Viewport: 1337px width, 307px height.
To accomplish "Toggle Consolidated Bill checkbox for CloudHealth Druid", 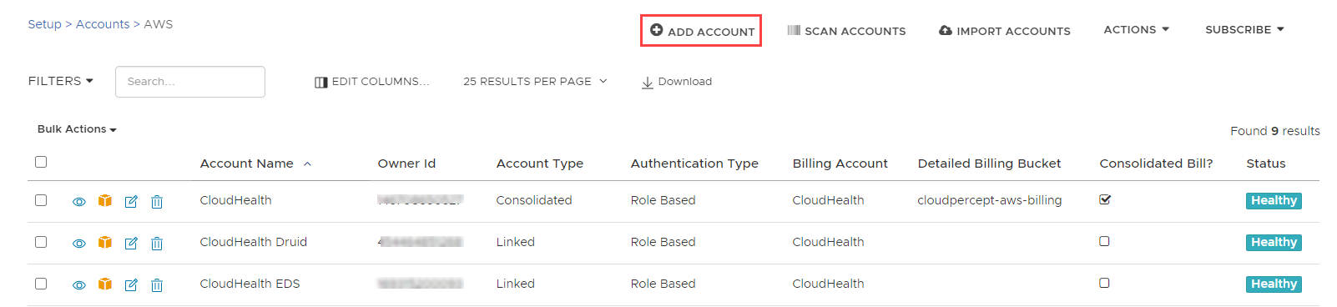I will pos(1105,241).
